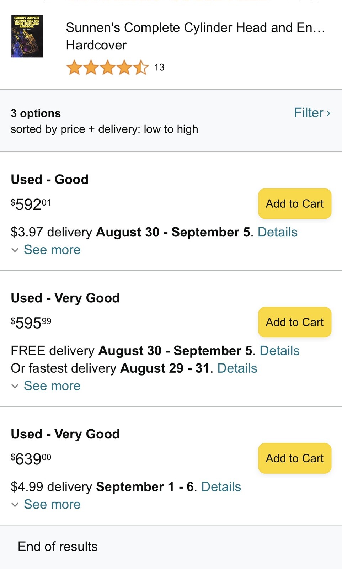342x569 pixels.
Task: View the 13 customer ratings count
Action: pos(159,68)
